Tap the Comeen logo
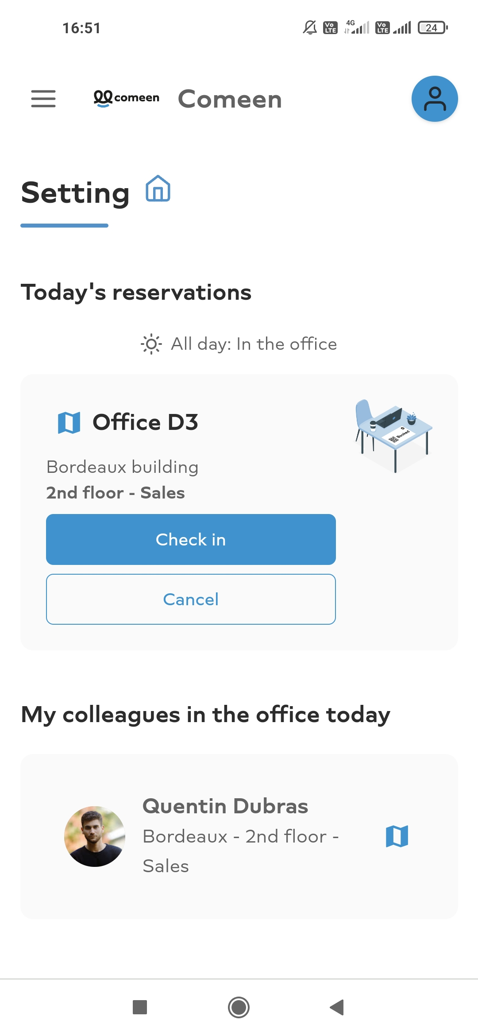Image resolution: width=478 pixels, height=1036 pixels. click(127, 98)
